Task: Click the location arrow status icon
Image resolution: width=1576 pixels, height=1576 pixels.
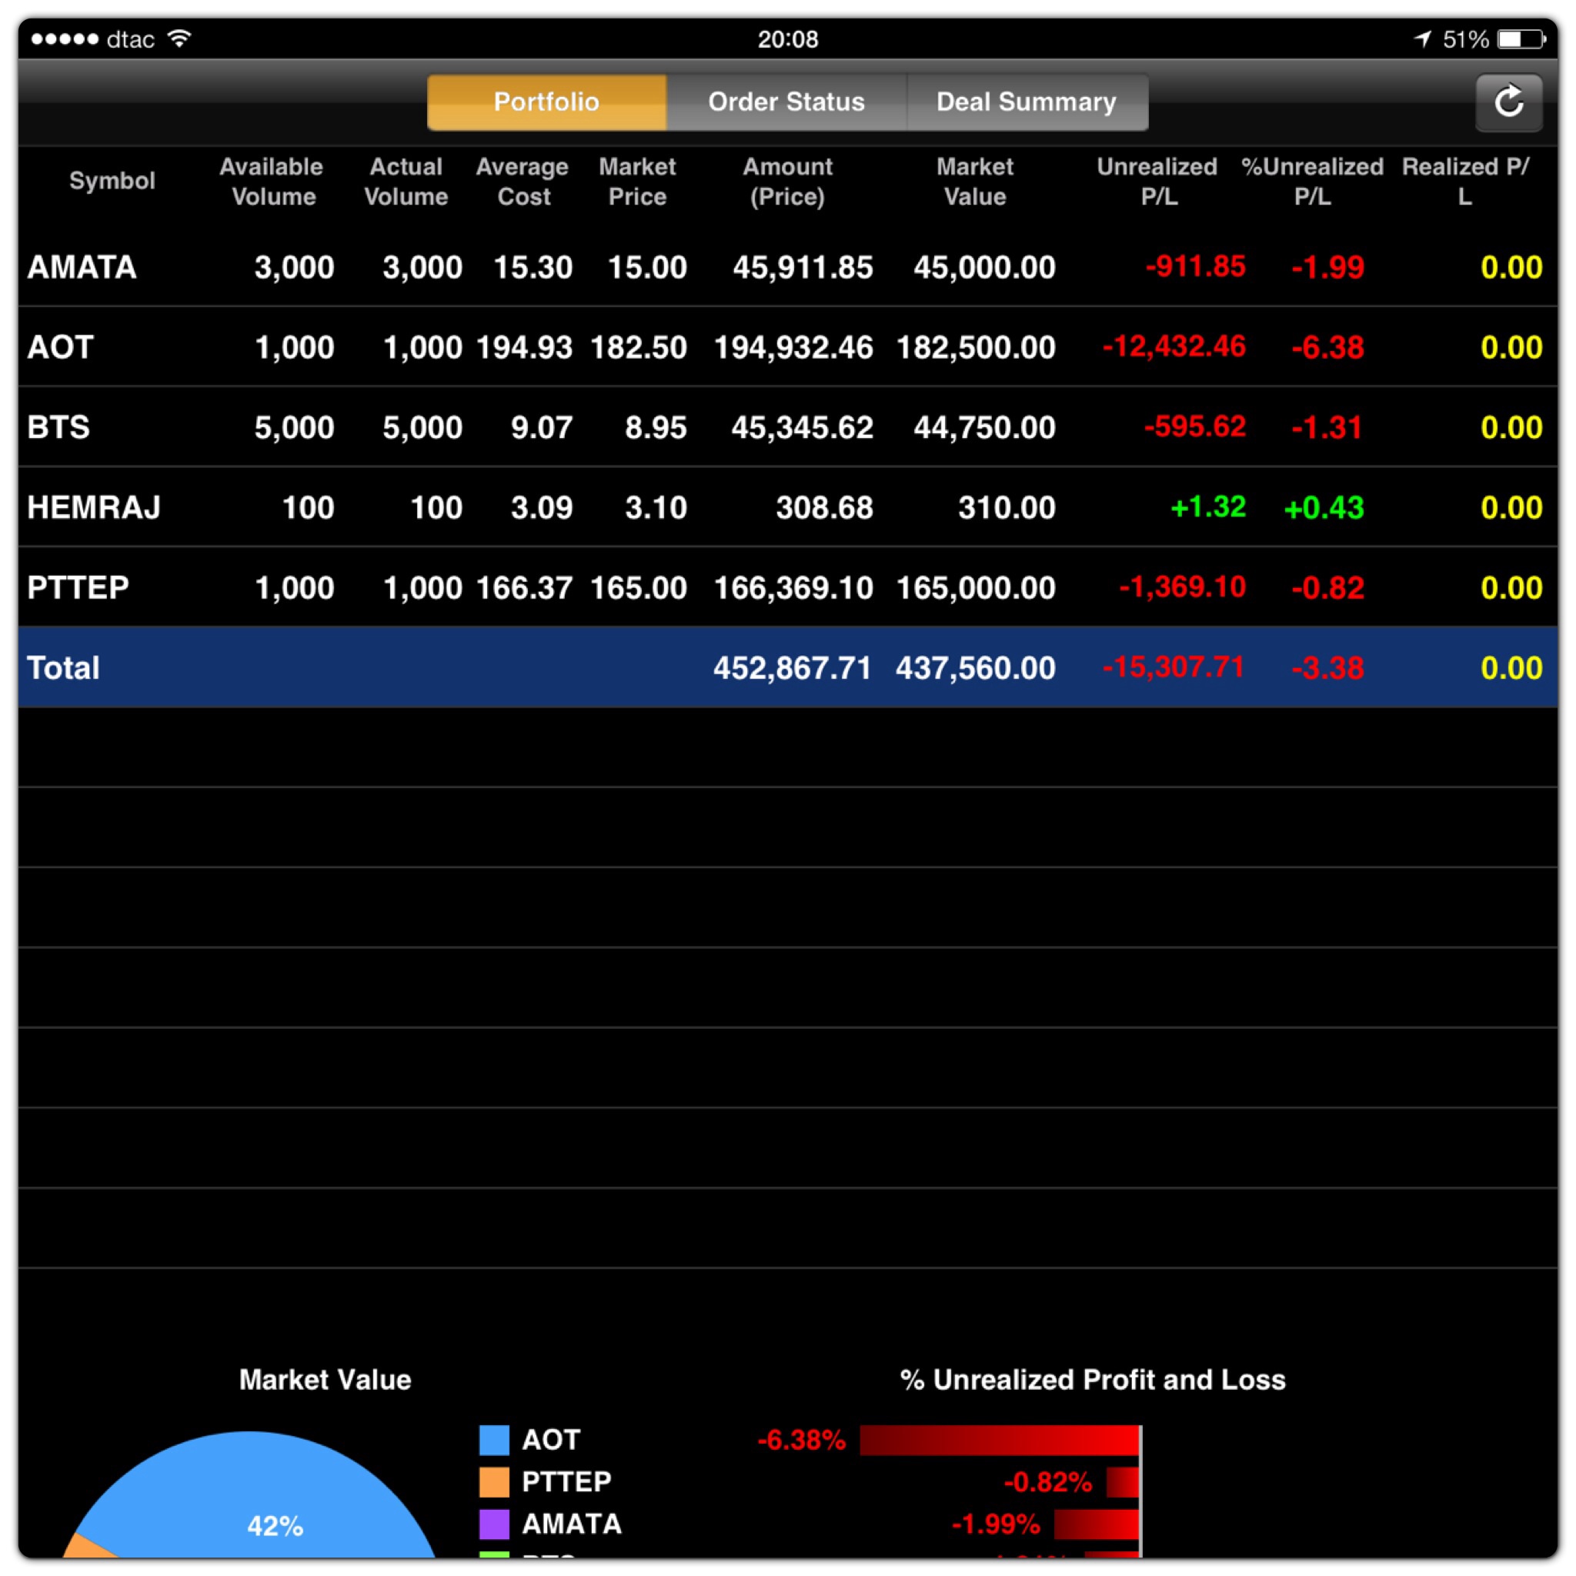Action: (1422, 38)
